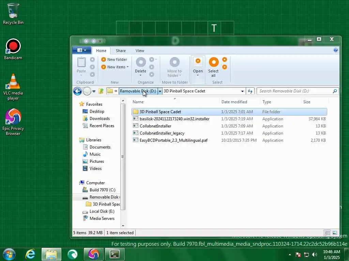Viewport: 349px width, 261px height.
Task: Expand the Delete button arrow
Action: (141, 75)
